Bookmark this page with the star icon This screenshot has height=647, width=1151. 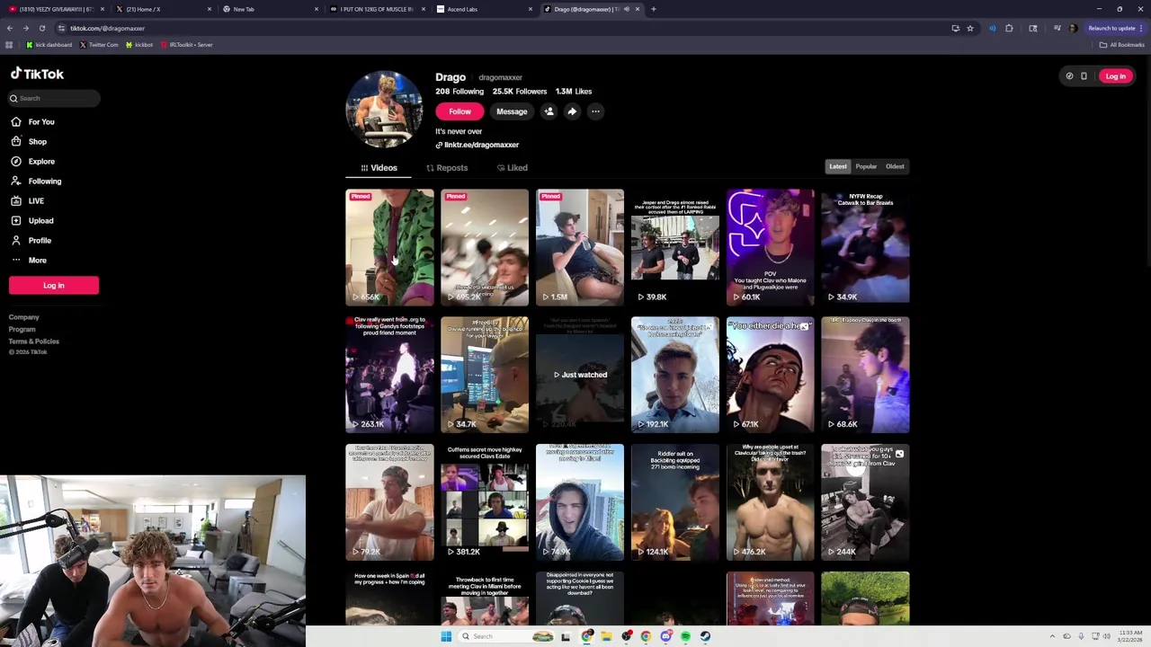(x=969, y=28)
